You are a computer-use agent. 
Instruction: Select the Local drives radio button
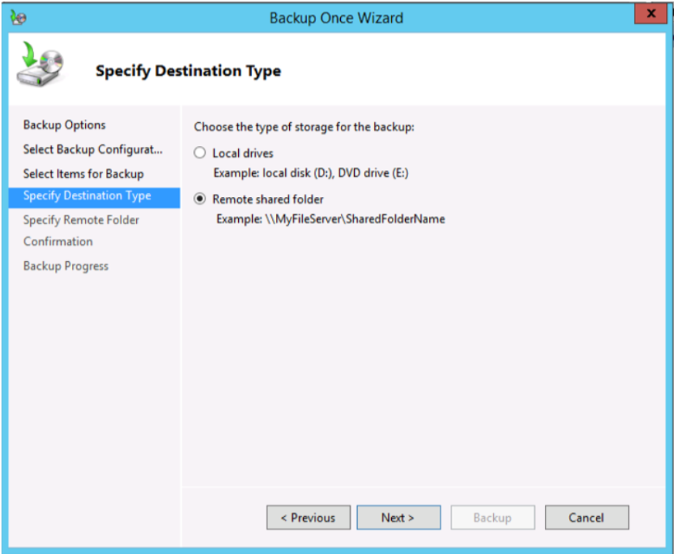coord(200,153)
